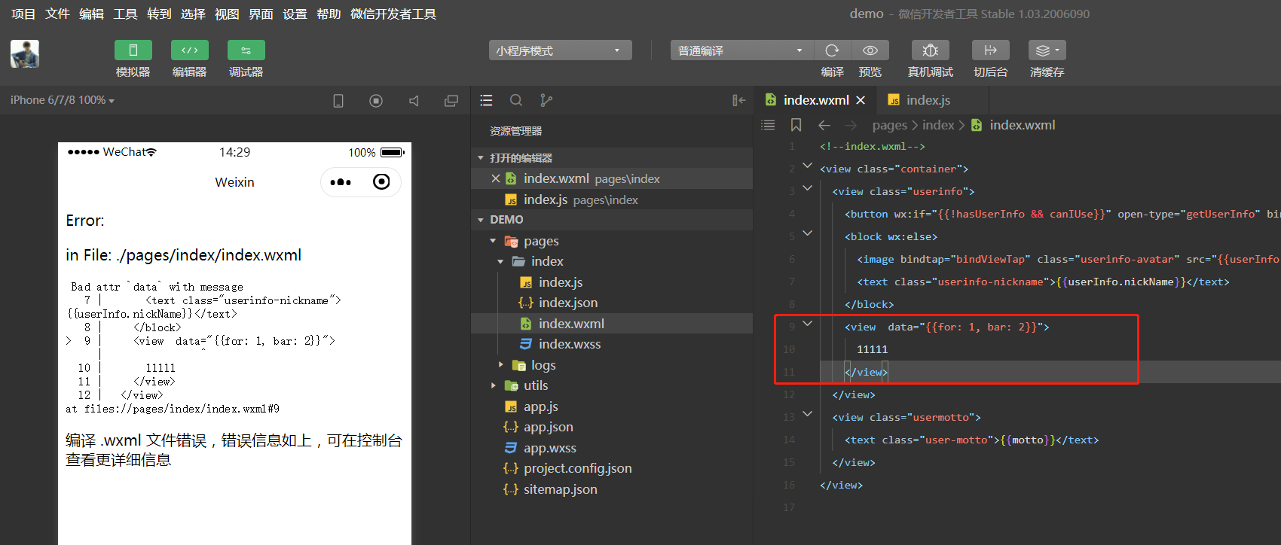The width and height of the screenshot is (1281, 545).
Task: Open the clear cache layers dropdown
Action: (x=1047, y=50)
